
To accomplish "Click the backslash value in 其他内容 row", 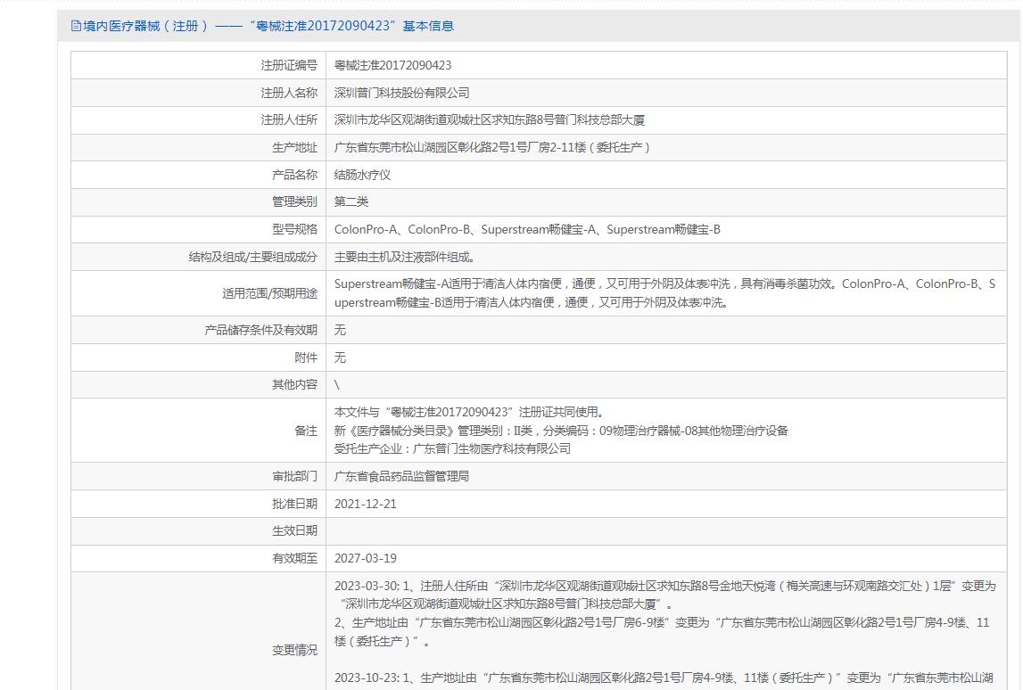I will [337, 385].
